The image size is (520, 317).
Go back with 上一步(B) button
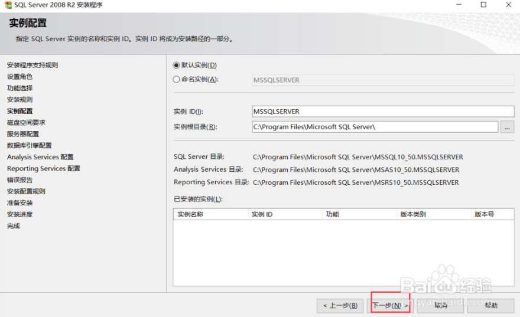click(x=340, y=306)
